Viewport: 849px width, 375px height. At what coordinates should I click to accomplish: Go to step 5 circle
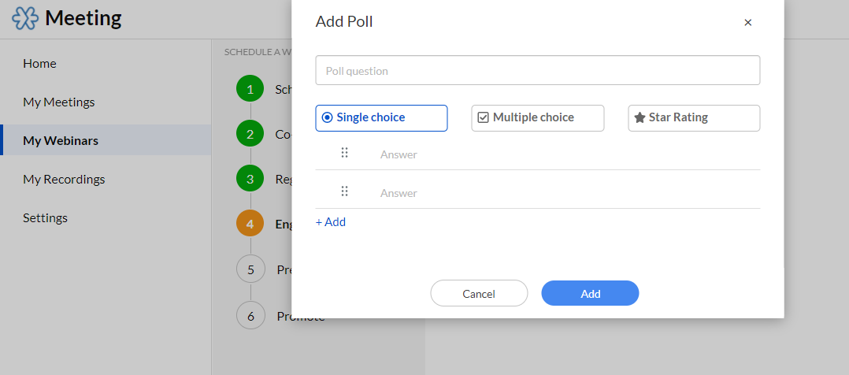250,269
